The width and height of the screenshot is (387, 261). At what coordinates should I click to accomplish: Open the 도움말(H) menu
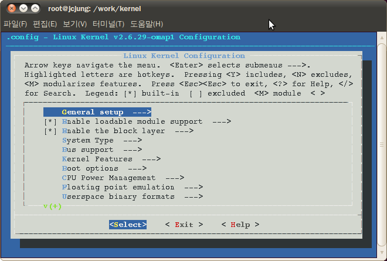(147, 24)
